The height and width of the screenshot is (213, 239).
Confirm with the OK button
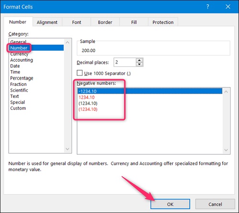click(x=170, y=204)
